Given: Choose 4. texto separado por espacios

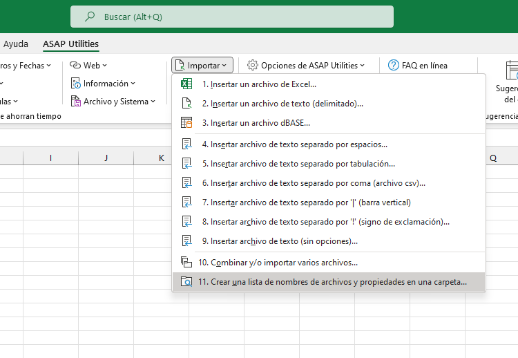Looking at the screenshot, I should point(329,144).
